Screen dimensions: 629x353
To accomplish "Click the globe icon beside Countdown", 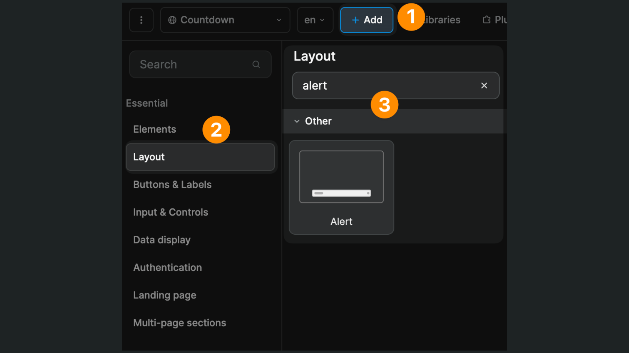I will click(x=172, y=20).
